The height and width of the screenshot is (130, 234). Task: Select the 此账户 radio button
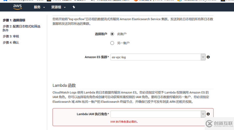click(112, 34)
